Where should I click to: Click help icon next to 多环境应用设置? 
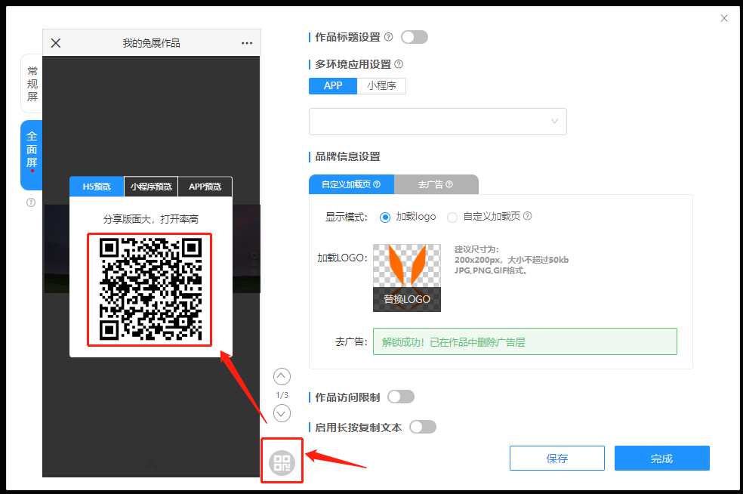(399, 64)
